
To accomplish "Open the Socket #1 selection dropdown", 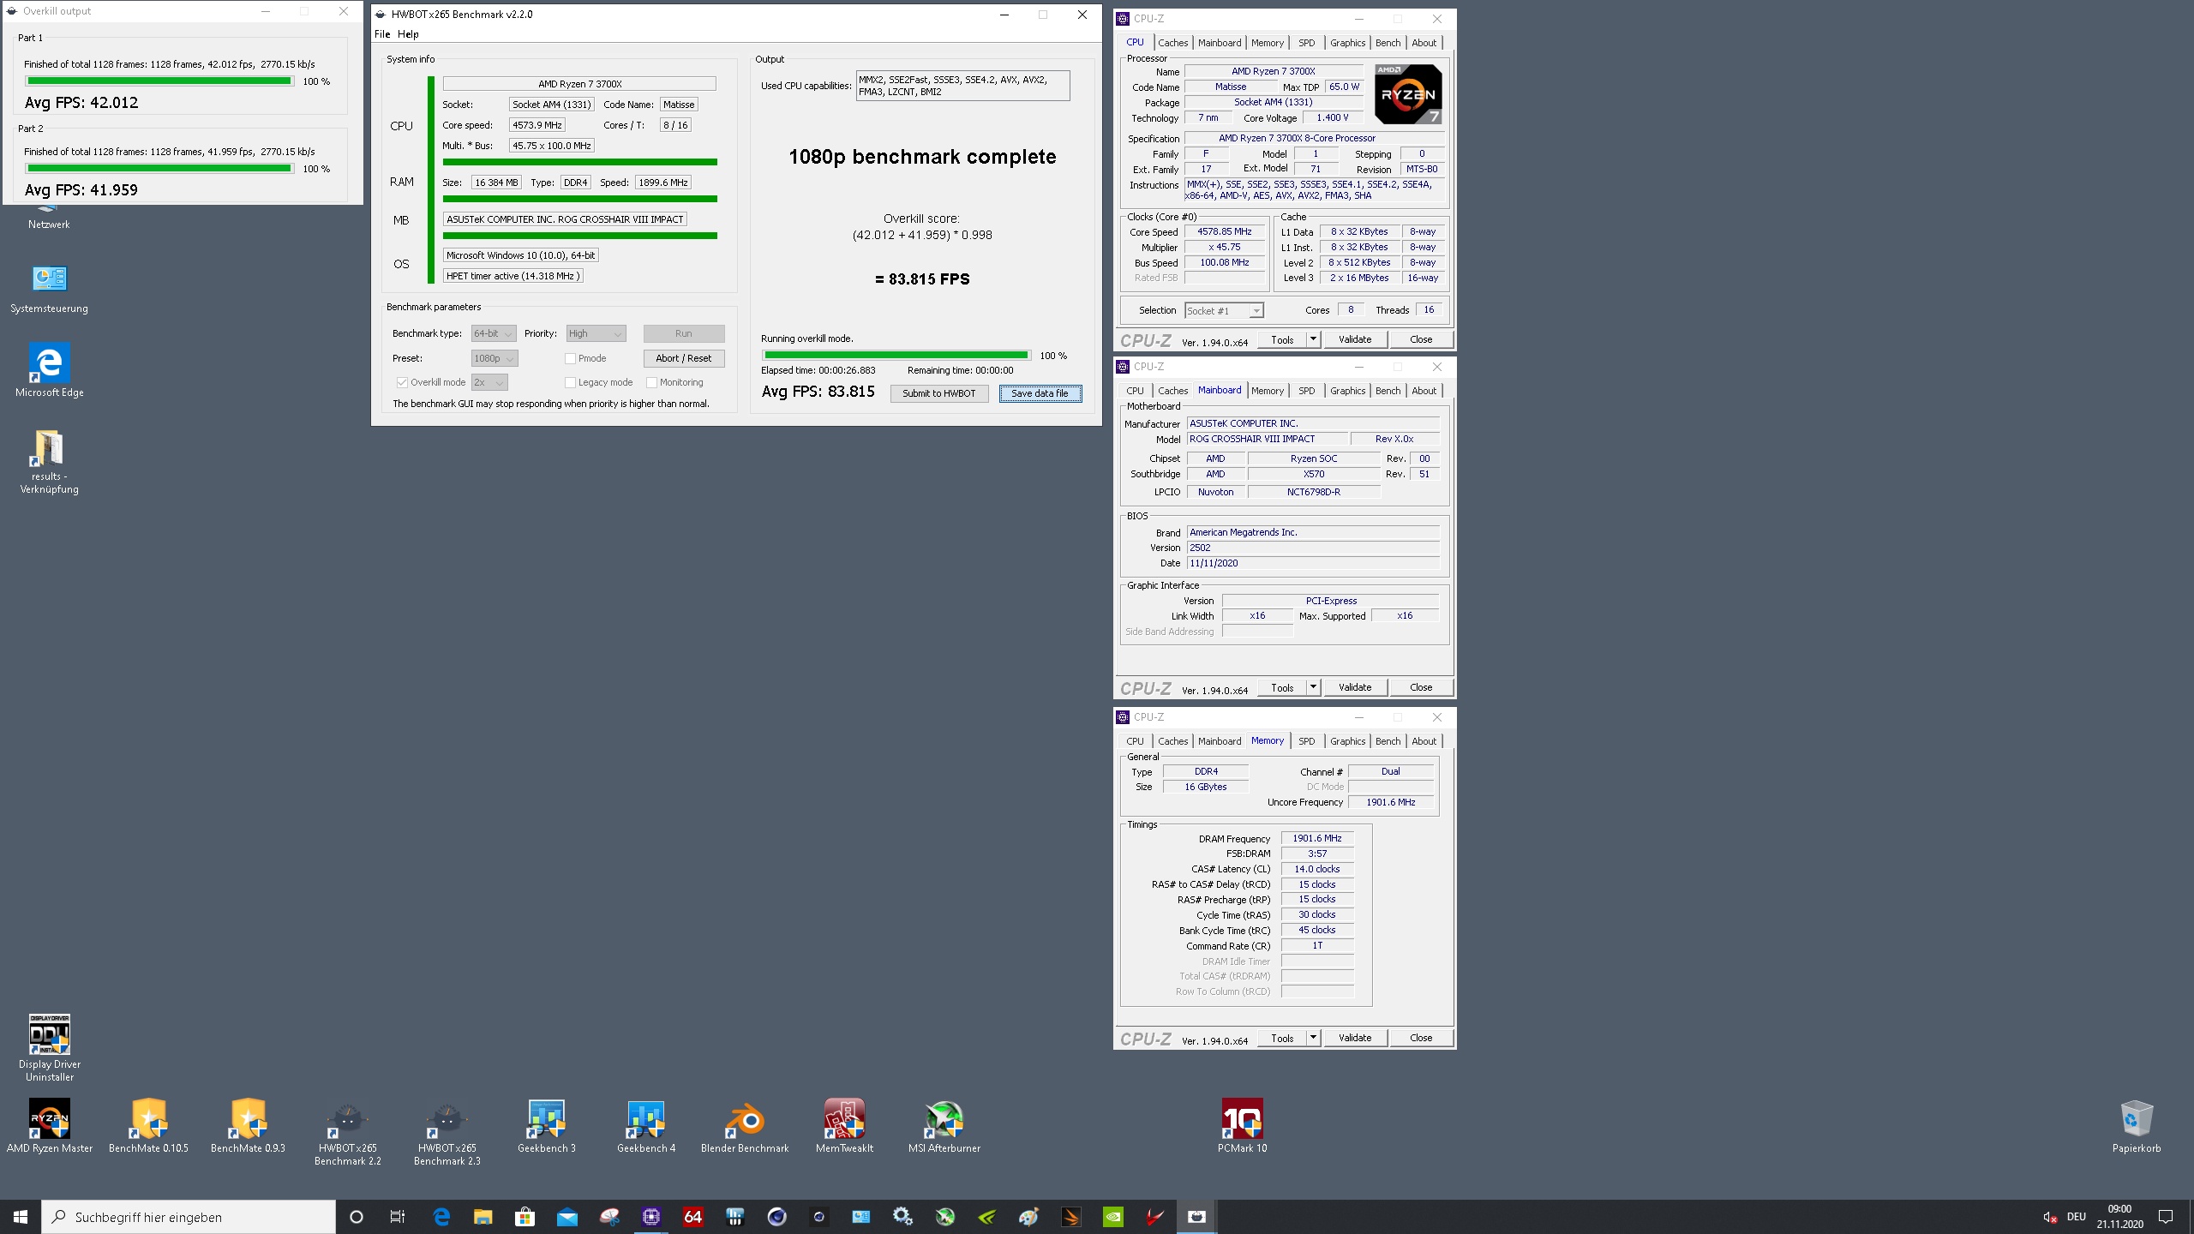I will [x=1224, y=310].
